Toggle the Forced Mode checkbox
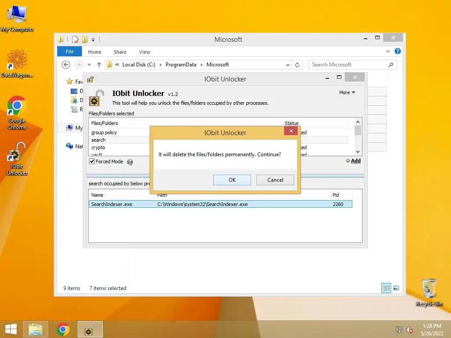This screenshot has height=338, width=451. click(x=92, y=162)
